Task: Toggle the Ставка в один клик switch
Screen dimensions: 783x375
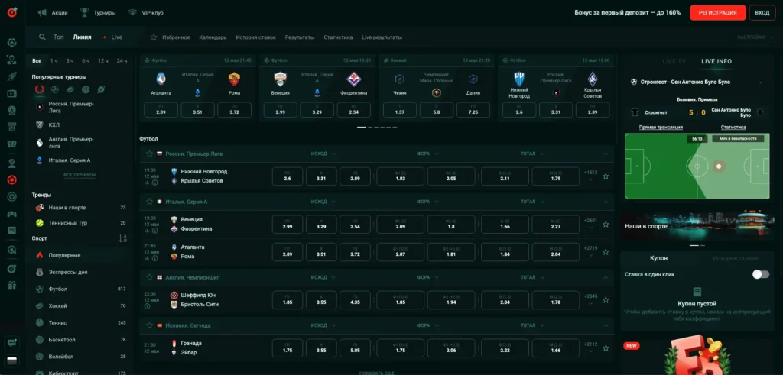Action: (760, 274)
